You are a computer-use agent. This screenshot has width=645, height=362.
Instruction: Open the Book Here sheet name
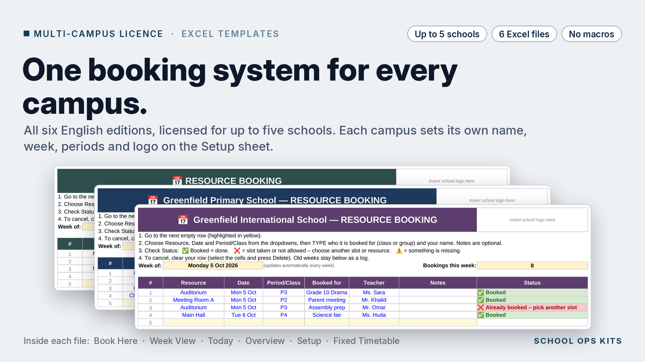(116, 341)
